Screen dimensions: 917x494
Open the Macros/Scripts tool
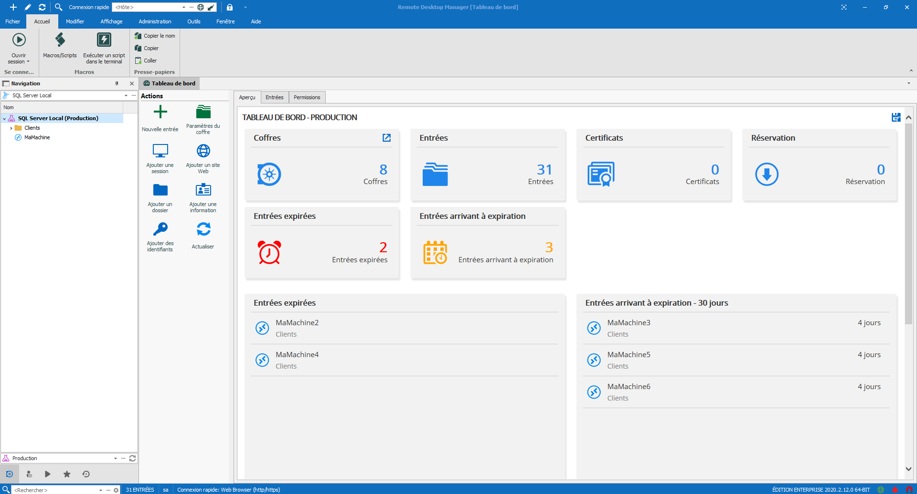coord(60,40)
